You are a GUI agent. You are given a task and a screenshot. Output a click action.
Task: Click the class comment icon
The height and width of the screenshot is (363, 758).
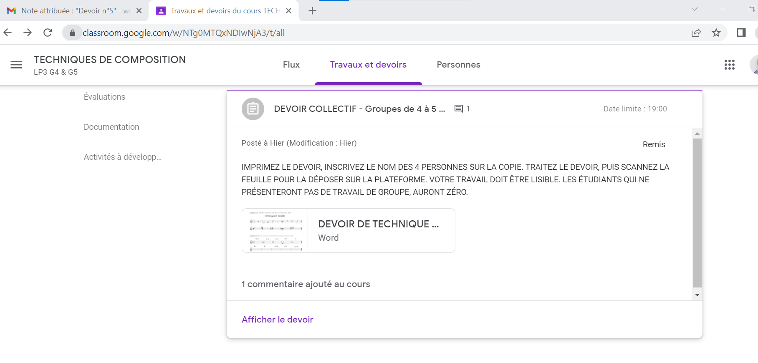[x=459, y=109]
